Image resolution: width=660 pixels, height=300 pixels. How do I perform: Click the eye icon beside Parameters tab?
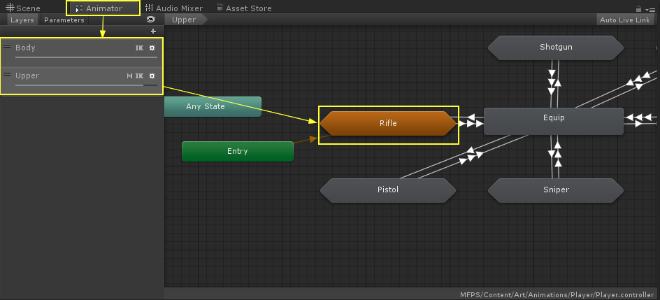(x=150, y=20)
